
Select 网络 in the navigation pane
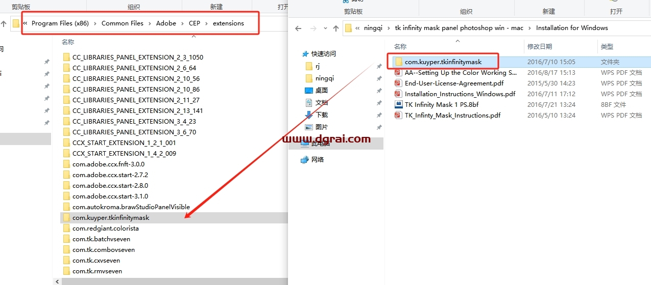point(317,160)
